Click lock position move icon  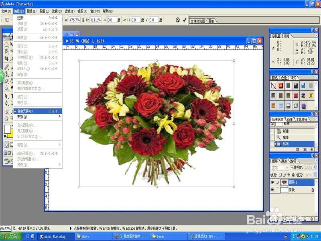pyautogui.click(x=288, y=175)
